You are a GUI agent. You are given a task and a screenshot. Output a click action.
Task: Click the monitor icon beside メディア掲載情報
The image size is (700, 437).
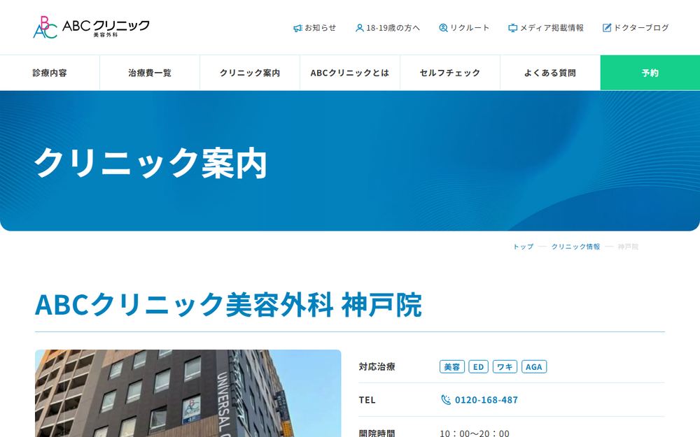pos(512,28)
